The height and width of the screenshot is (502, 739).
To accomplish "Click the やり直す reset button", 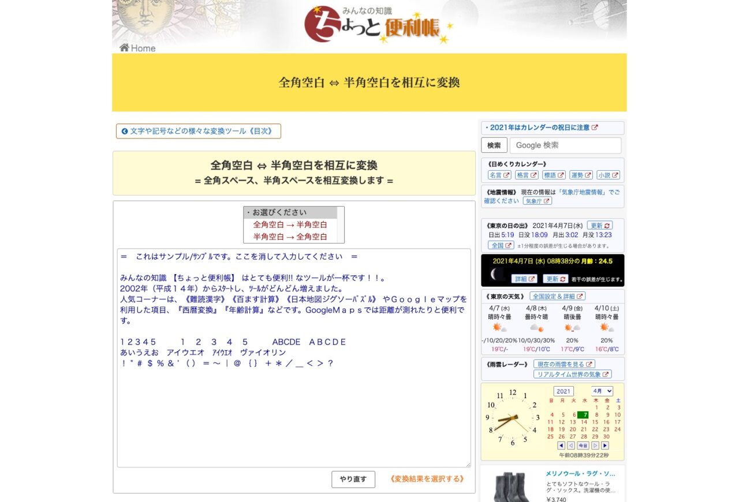I will point(353,479).
